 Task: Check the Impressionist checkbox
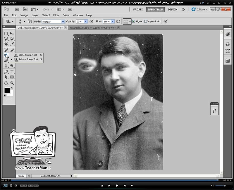pos(145,21)
